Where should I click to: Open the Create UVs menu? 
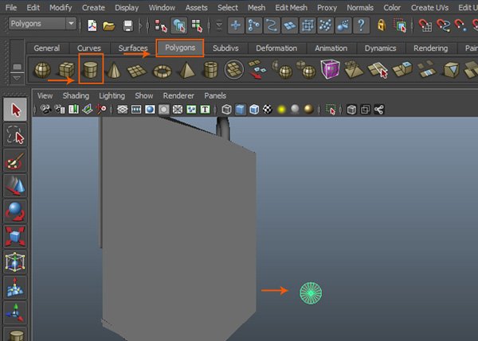tap(429, 7)
